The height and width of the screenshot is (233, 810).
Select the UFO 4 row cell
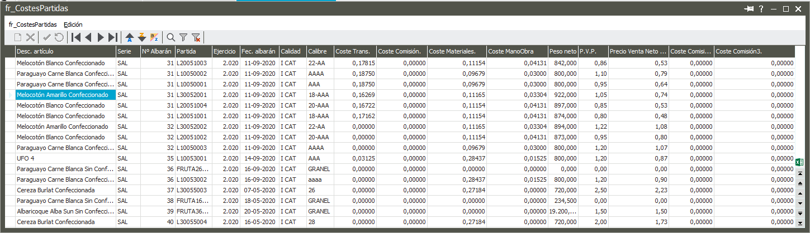(x=65, y=158)
